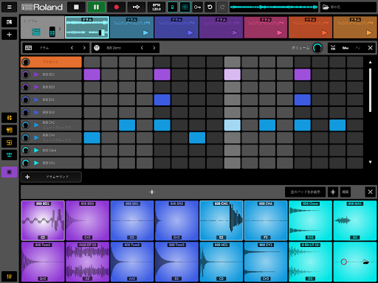Viewport: 378px width, 283px height.
Task: Go to previous drum editor with left chevron
Action: [x=72, y=48]
